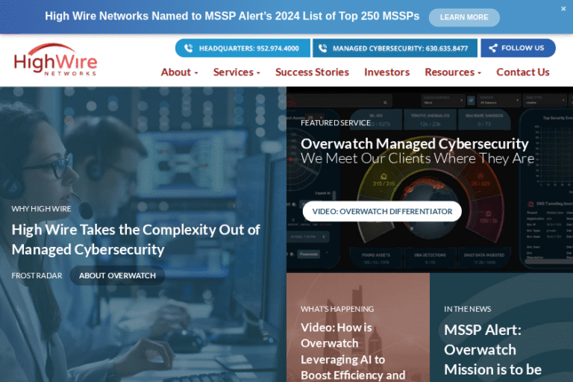Expand the Resources dropdown menu
Viewport: 573px width, 382px height.
coord(453,72)
